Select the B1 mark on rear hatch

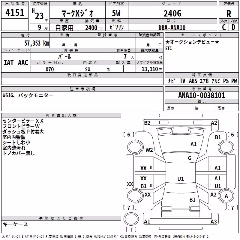point(192,200)
